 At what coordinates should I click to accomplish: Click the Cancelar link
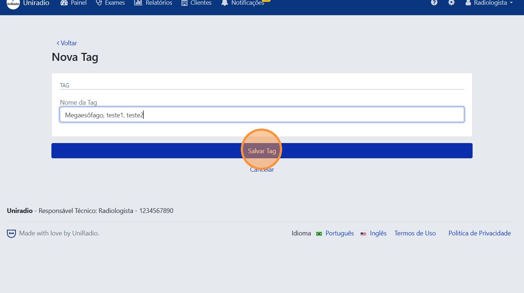tap(262, 170)
